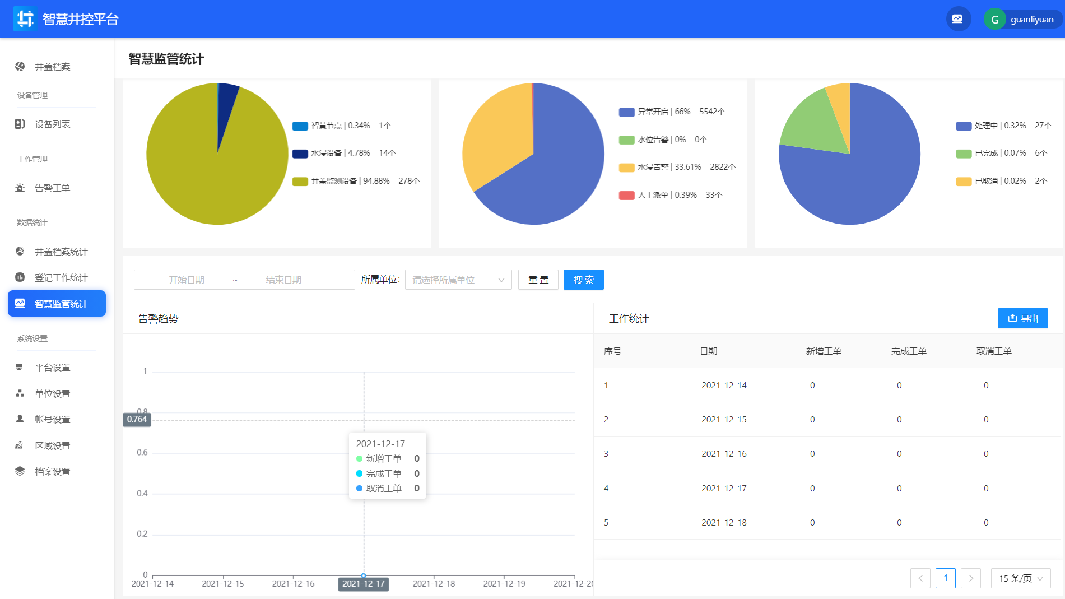
Task: Toggle the 处理中 legend entry
Action: (990, 126)
